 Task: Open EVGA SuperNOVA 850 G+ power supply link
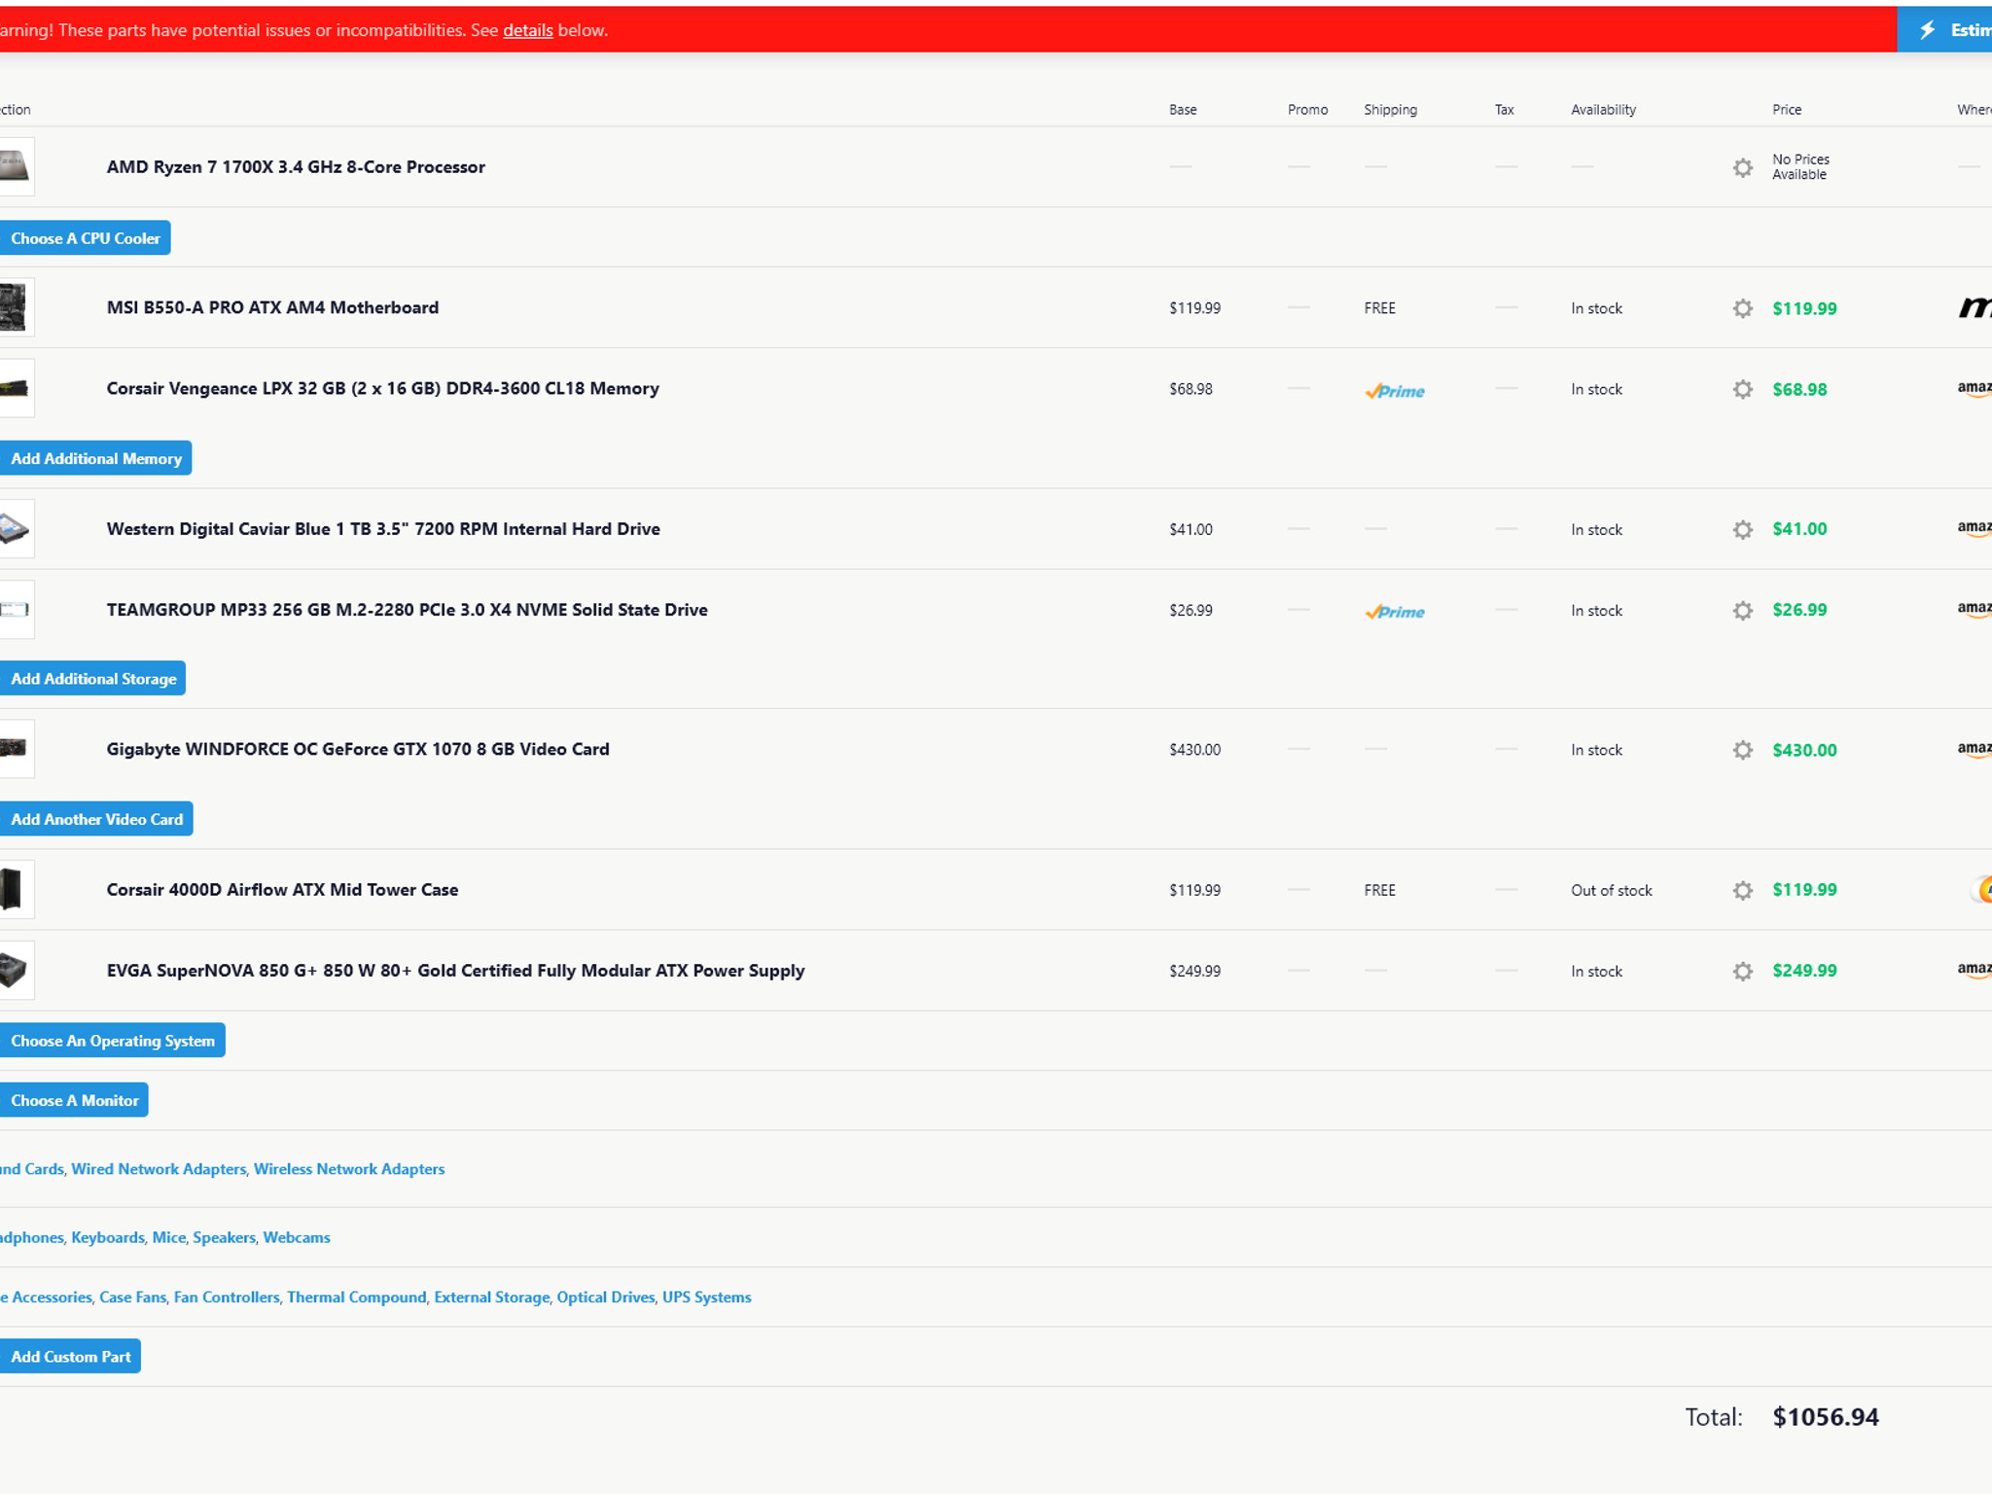(455, 971)
